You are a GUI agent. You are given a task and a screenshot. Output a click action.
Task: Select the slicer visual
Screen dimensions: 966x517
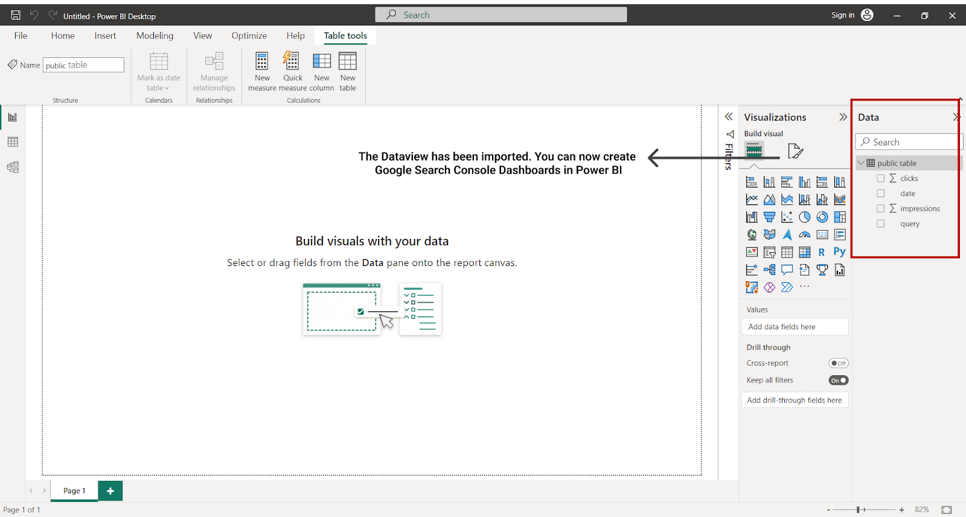pyautogui.click(x=769, y=252)
